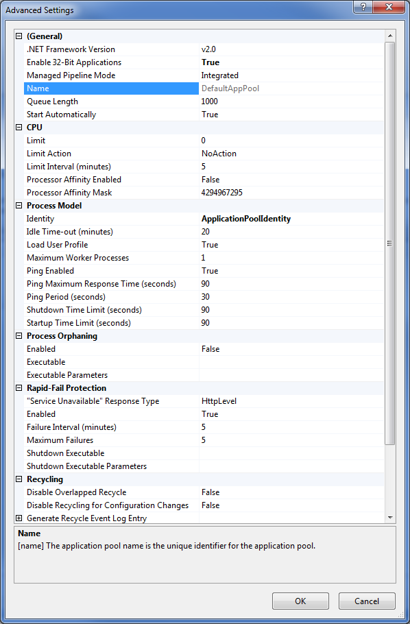The width and height of the screenshot is (410, 624).
Task: Select the Identity property
Action: [112, 219]
